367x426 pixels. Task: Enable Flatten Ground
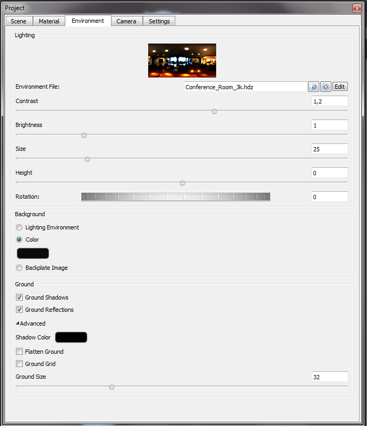pos(19,352)
